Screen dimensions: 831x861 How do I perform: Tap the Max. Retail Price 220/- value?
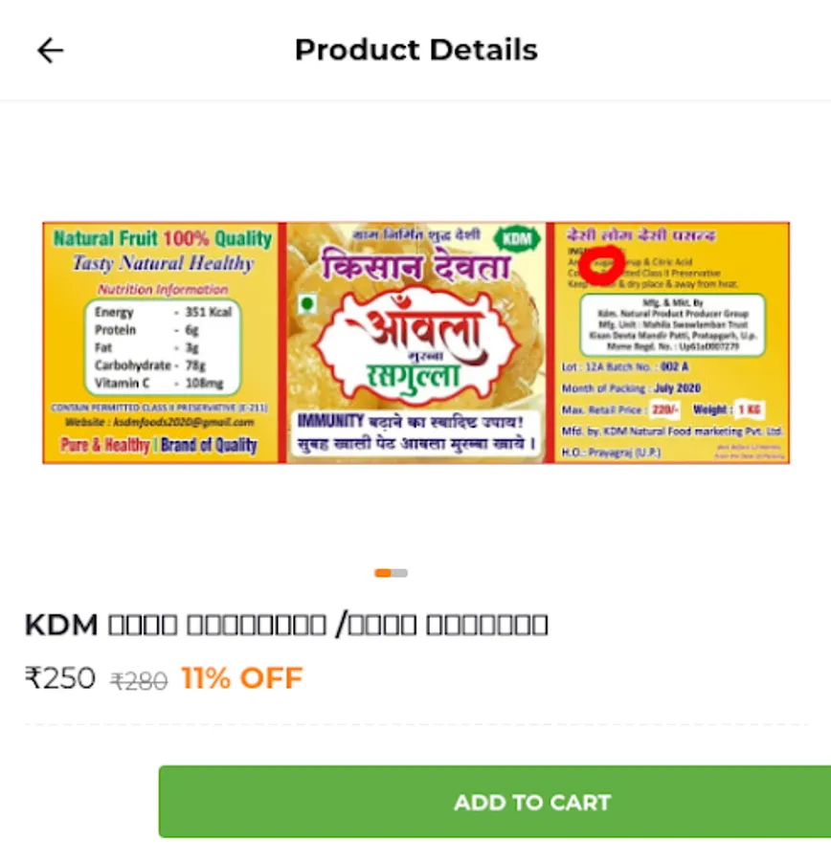pos(664,409)
